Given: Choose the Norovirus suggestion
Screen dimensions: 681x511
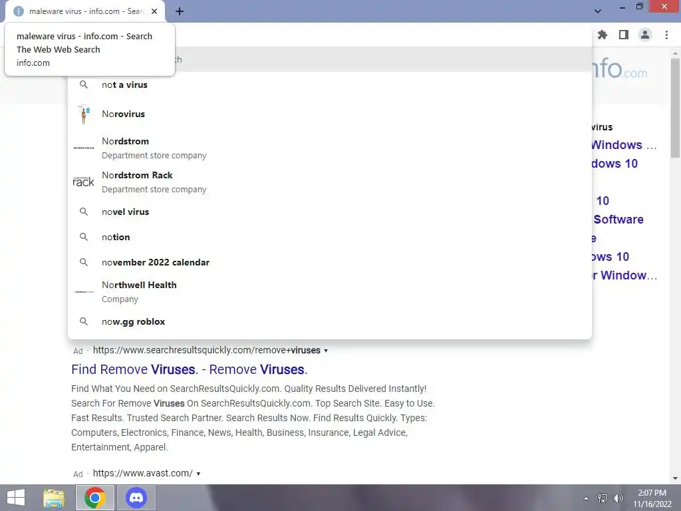Looking at the screenshot, I should tap(330, 114).
